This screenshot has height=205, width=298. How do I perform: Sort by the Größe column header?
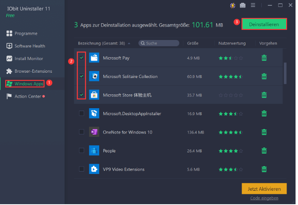tap(193, 43)
